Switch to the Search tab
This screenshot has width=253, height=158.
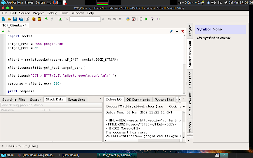pos(36,100)
